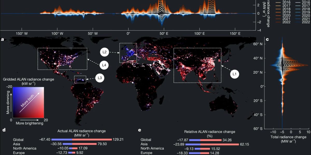Click the Global 129.21 brightening value

pos(118,139)
